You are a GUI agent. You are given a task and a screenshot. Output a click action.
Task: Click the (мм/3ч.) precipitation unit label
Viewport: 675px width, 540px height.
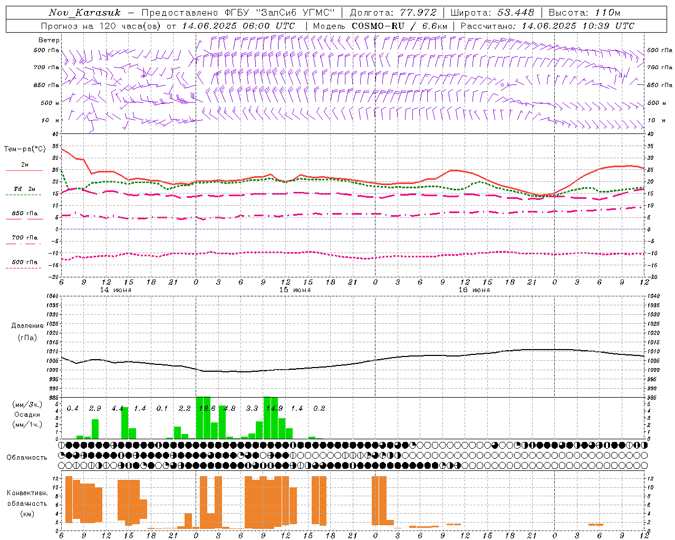click(27, 404)
